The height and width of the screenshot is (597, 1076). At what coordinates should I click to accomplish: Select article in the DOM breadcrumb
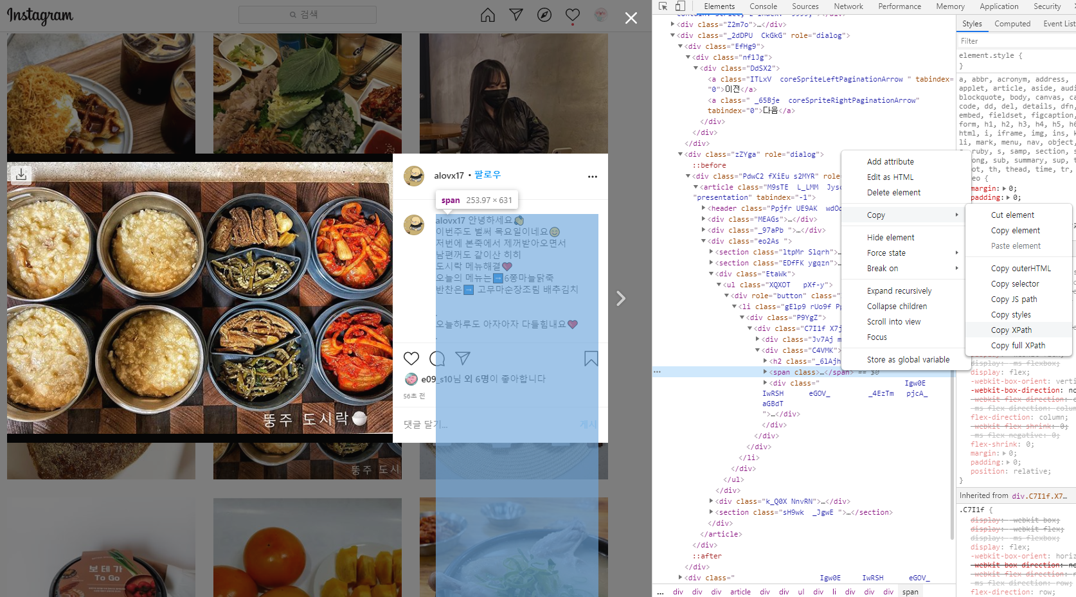point(740,592)
